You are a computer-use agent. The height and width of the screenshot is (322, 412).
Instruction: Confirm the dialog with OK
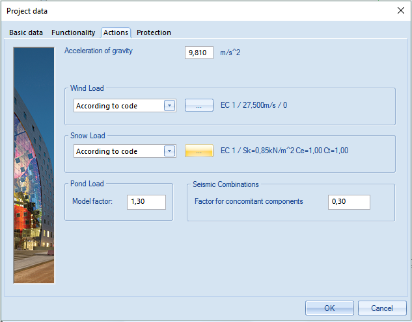[x=329, y=308]
